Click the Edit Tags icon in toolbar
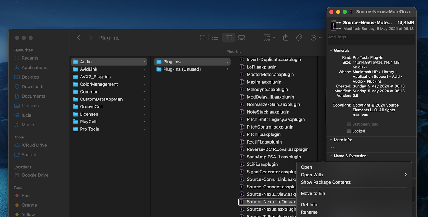428x217 pixels. pos(299,38)
